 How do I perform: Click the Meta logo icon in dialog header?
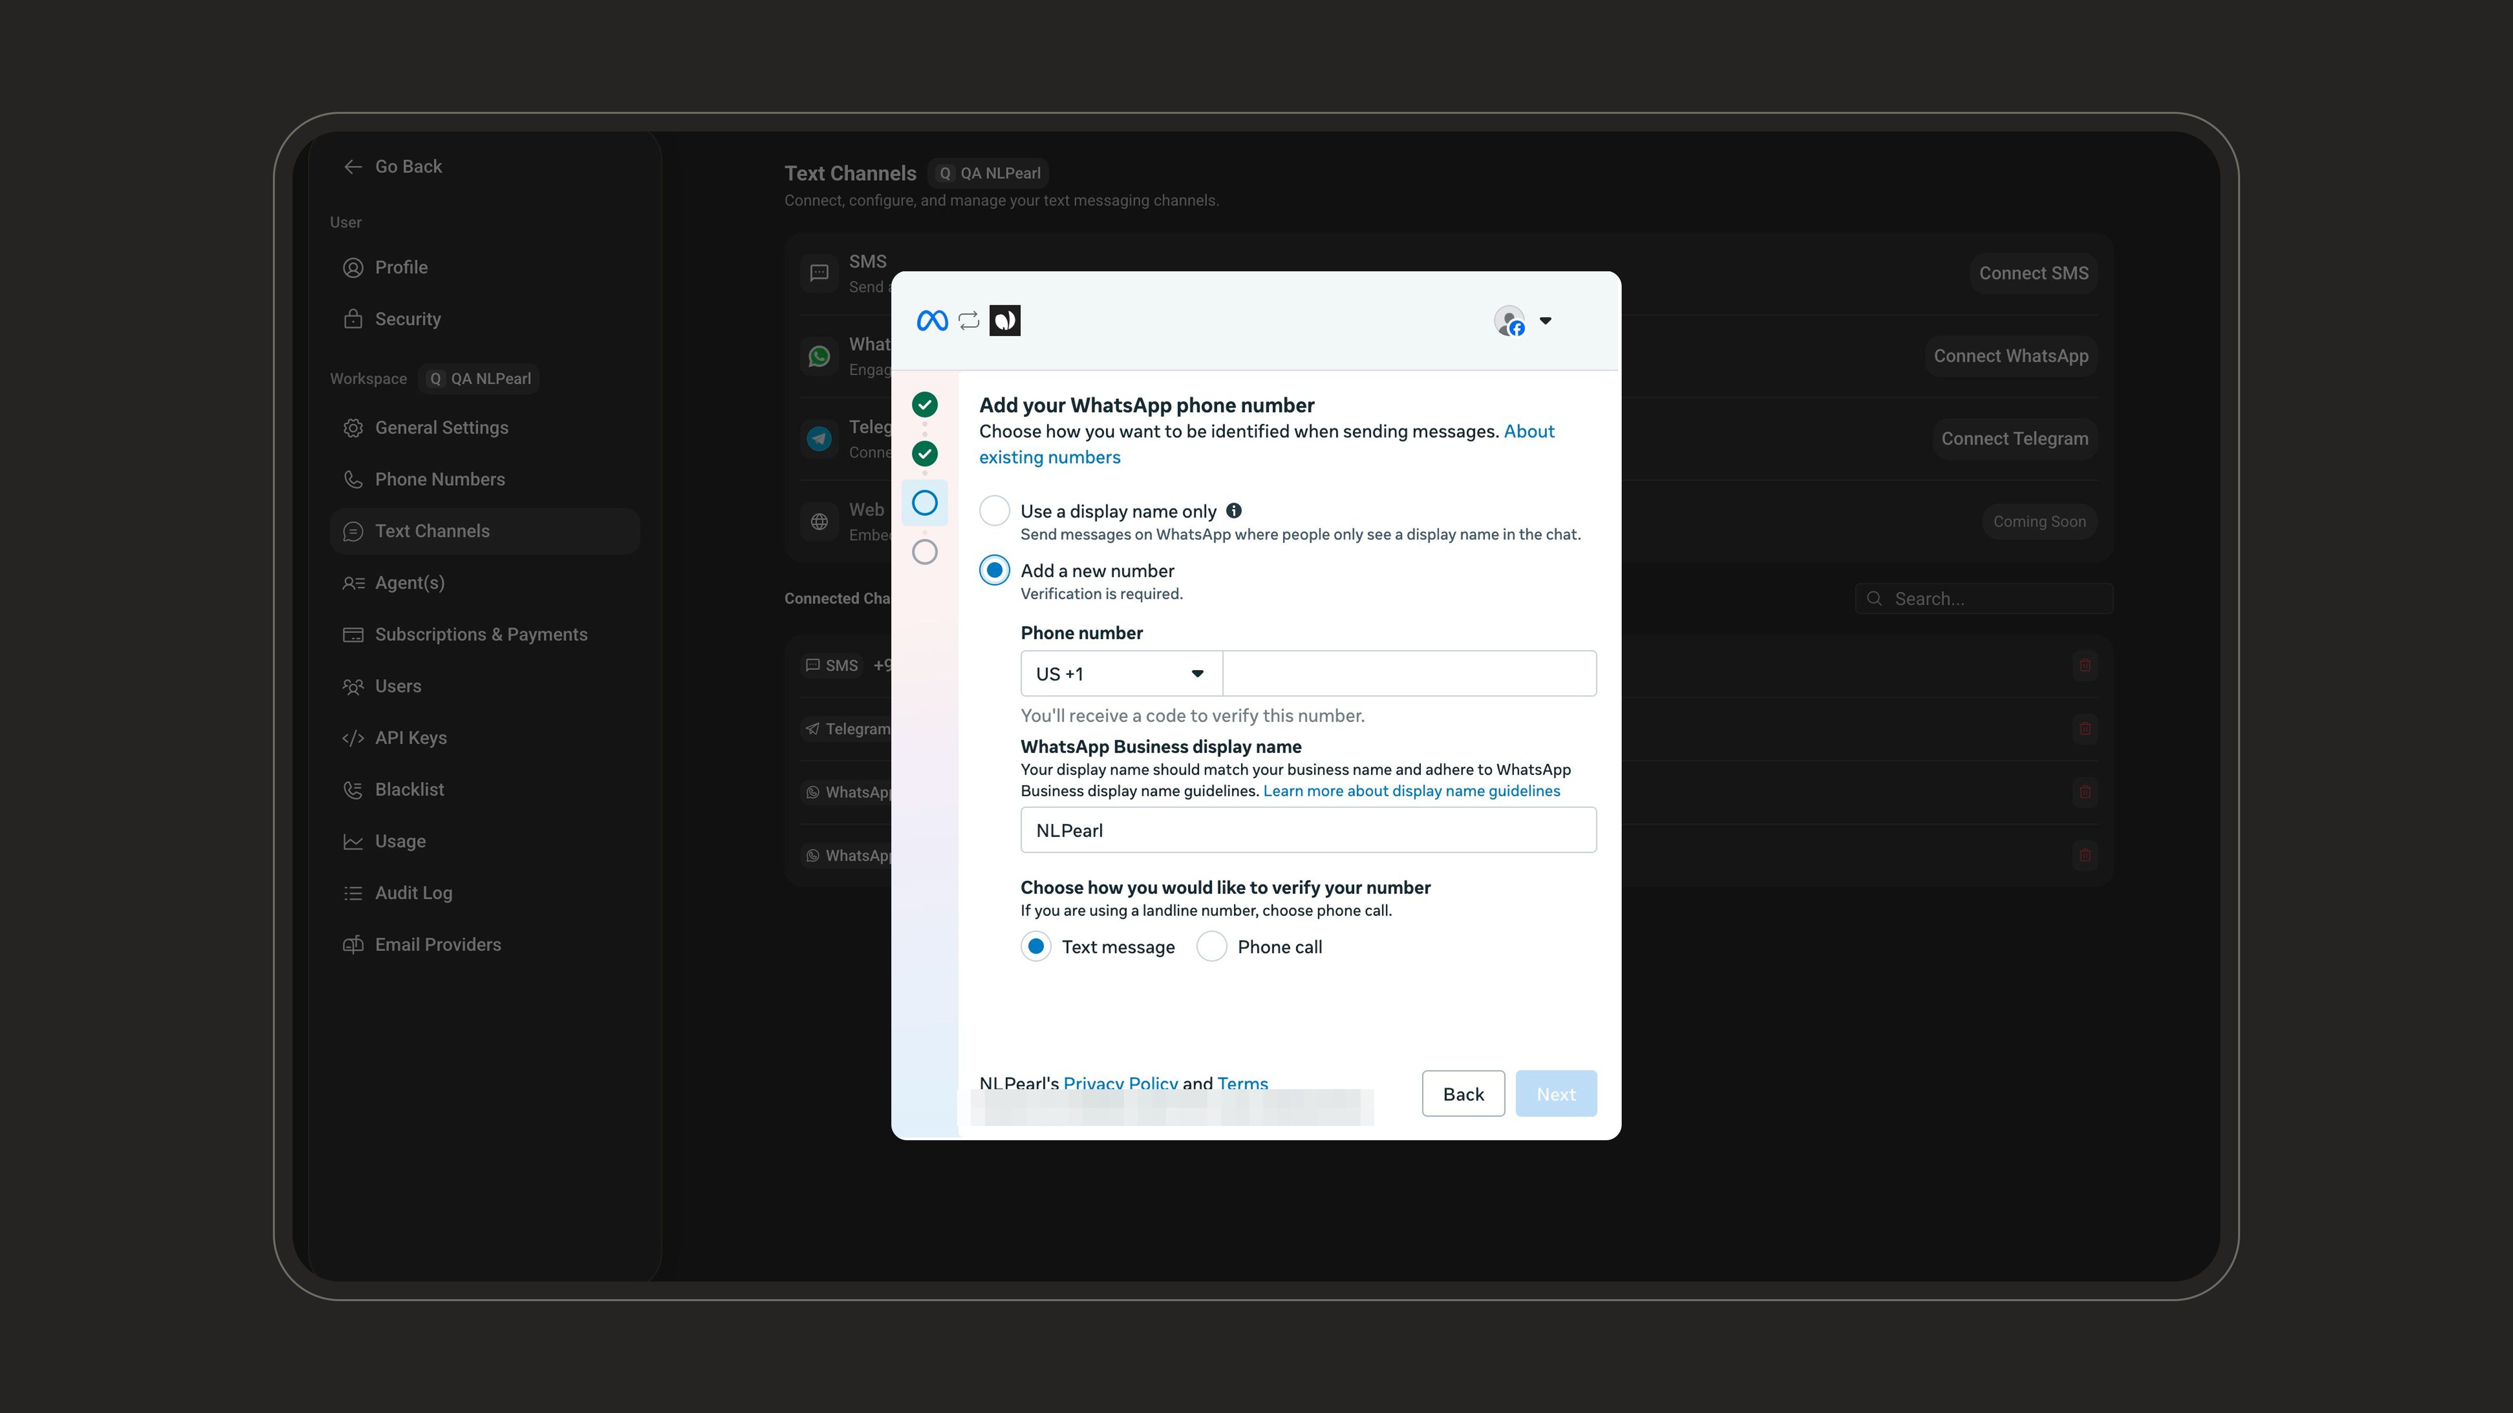pyautogui.click(x=932, y=321)
